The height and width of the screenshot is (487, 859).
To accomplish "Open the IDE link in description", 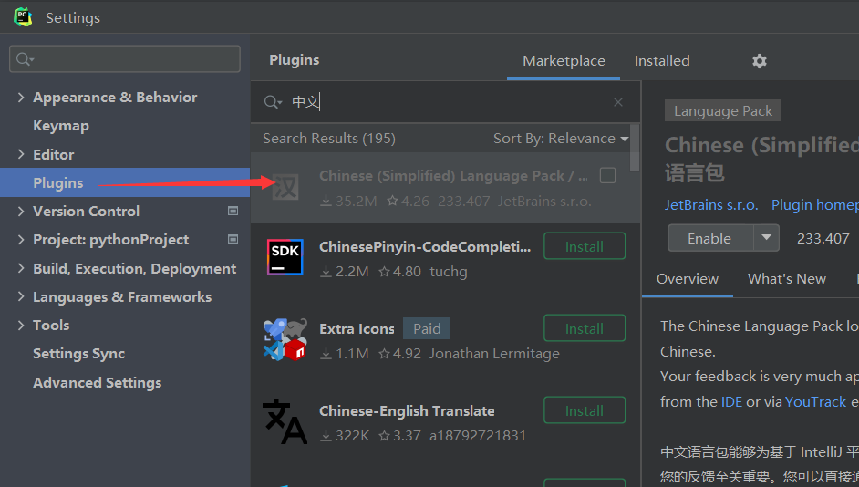I will (731, 402).
